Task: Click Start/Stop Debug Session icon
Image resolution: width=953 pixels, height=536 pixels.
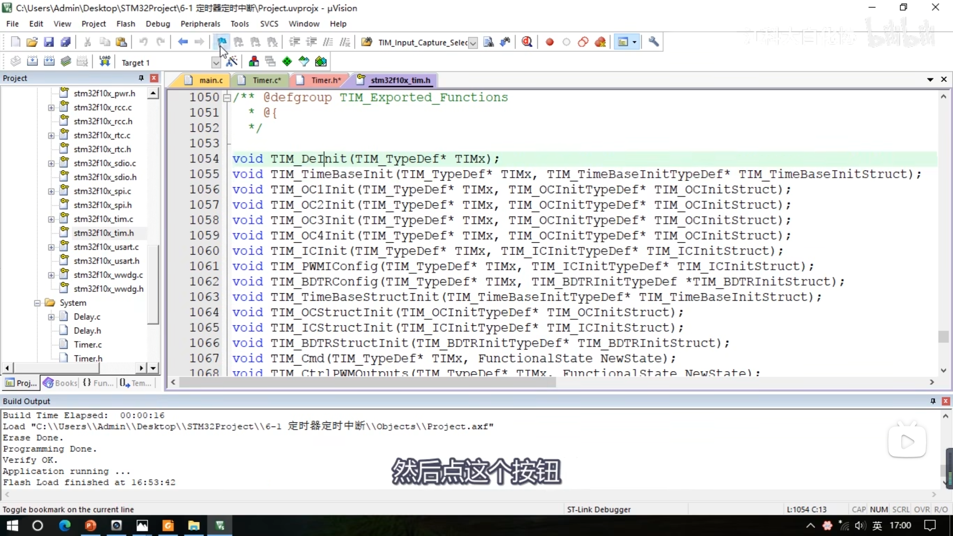Action: tap(526, 42)
